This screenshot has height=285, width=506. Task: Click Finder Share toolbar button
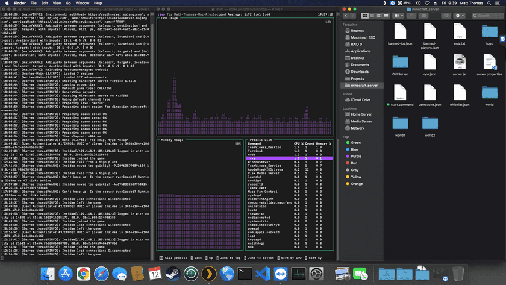(412, 16)
